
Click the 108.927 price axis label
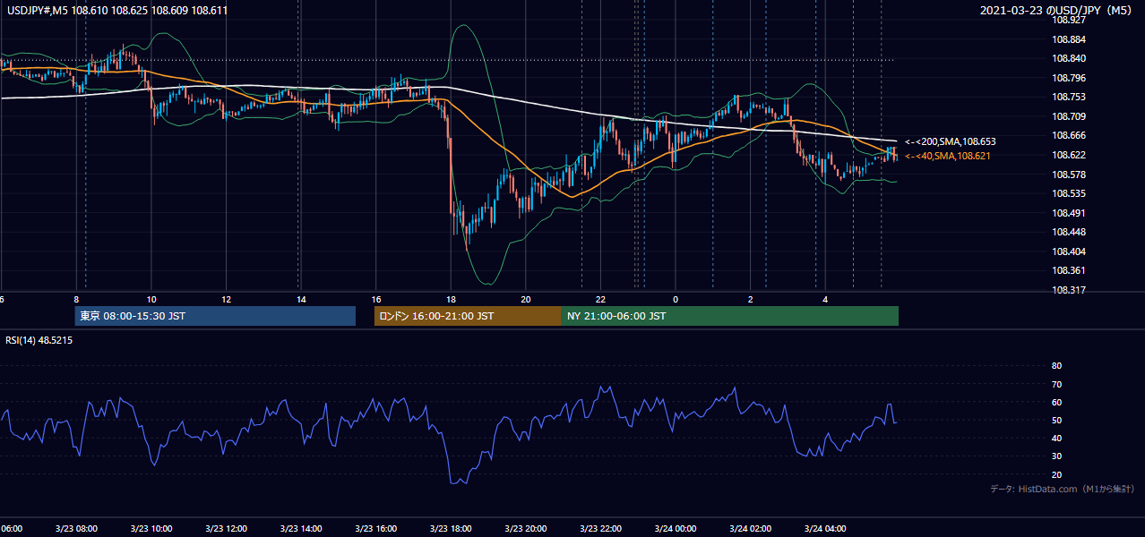coord(1069,20)
